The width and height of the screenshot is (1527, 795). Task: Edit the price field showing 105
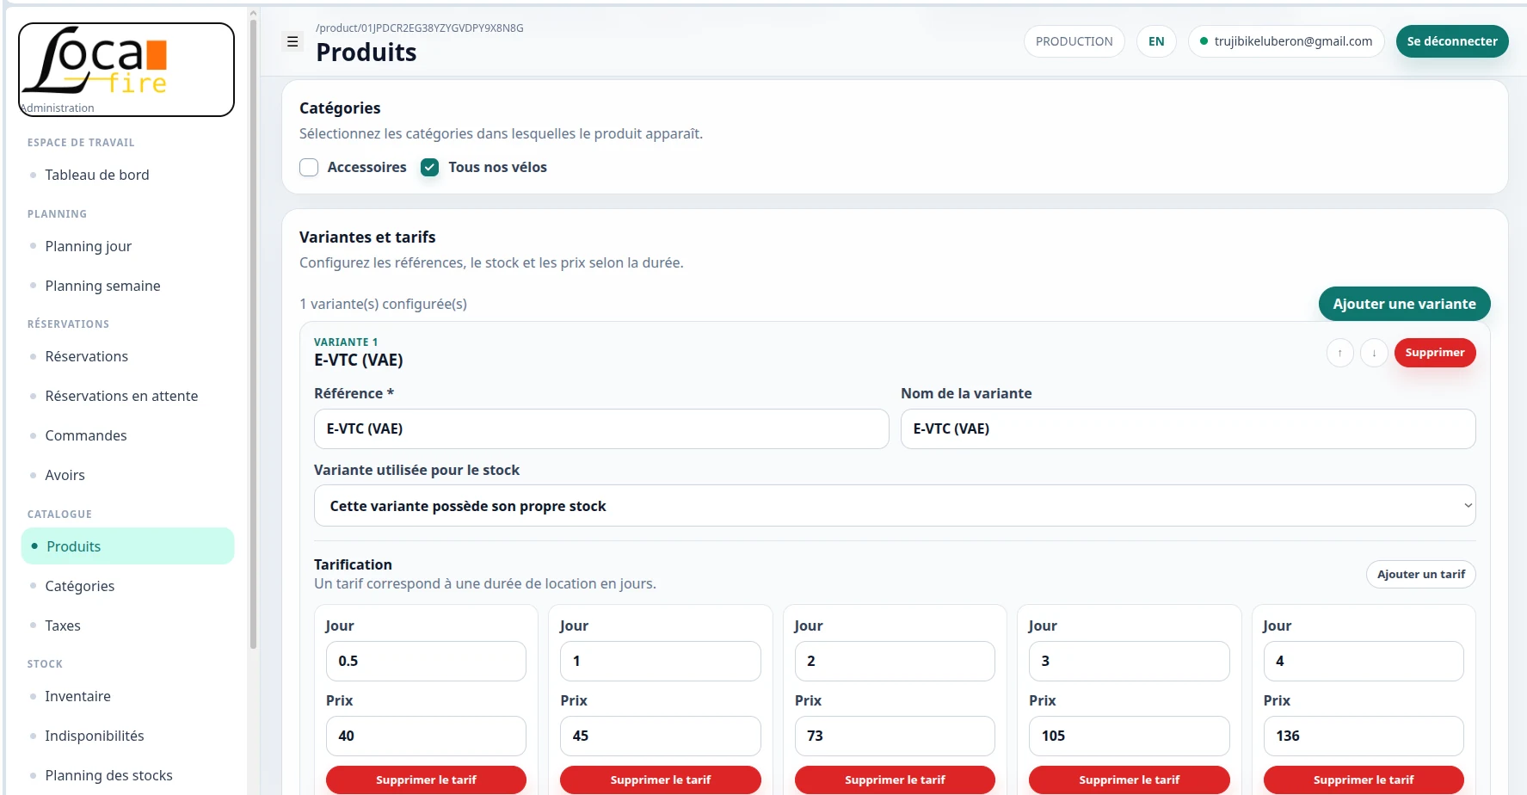click(x=1129, y=736)
